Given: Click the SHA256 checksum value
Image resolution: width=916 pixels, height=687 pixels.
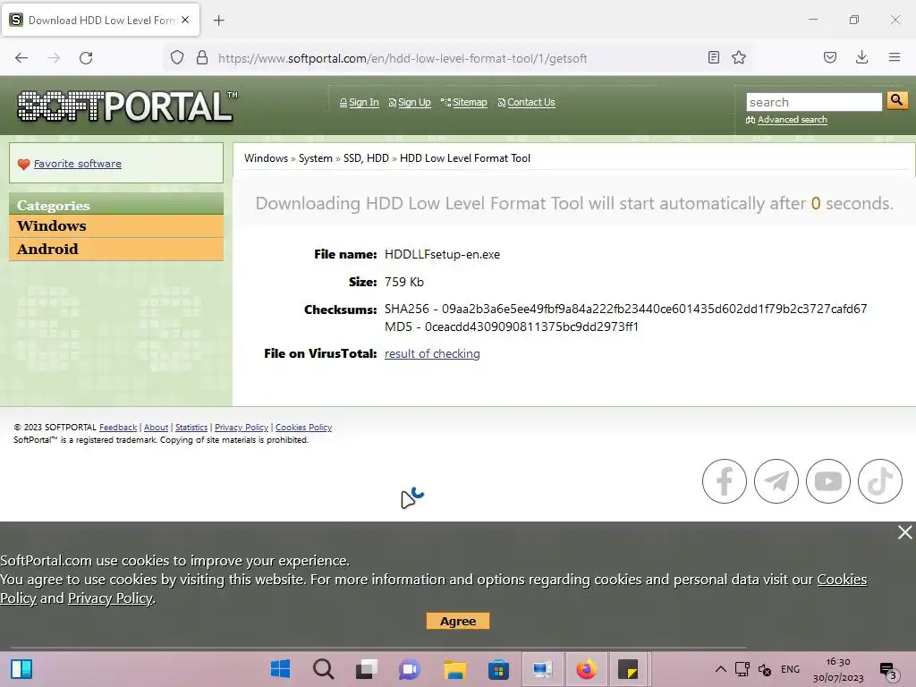Looking at the screenshot, I should click(654, 309).
